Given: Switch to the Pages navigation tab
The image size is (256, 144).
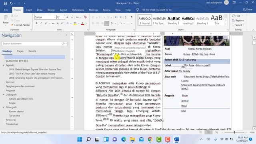Looking at the screenshot, I should pyautogui.click(x=20, y=51).
